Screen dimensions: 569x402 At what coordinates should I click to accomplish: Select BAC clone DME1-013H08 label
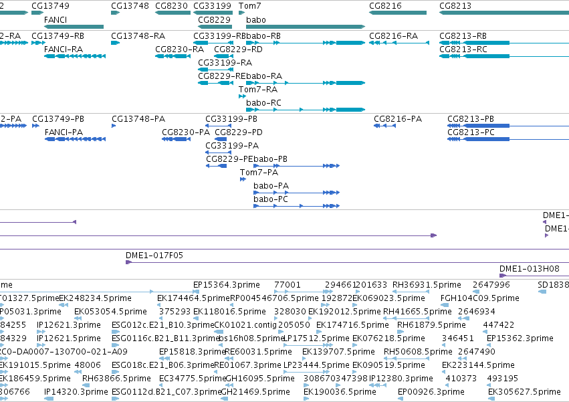[x=529, y=269]
